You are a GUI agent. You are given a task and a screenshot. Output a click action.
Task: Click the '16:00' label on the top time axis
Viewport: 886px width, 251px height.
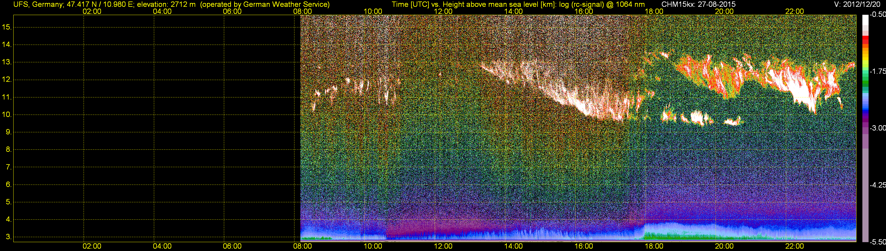pyautogui.click(x=584, y=11)
